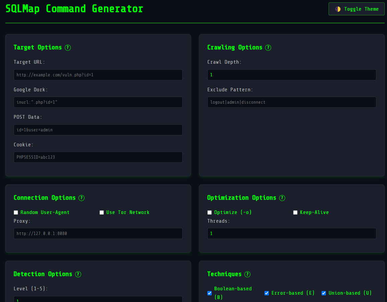Open the Target Options help icon

[68, 48]
